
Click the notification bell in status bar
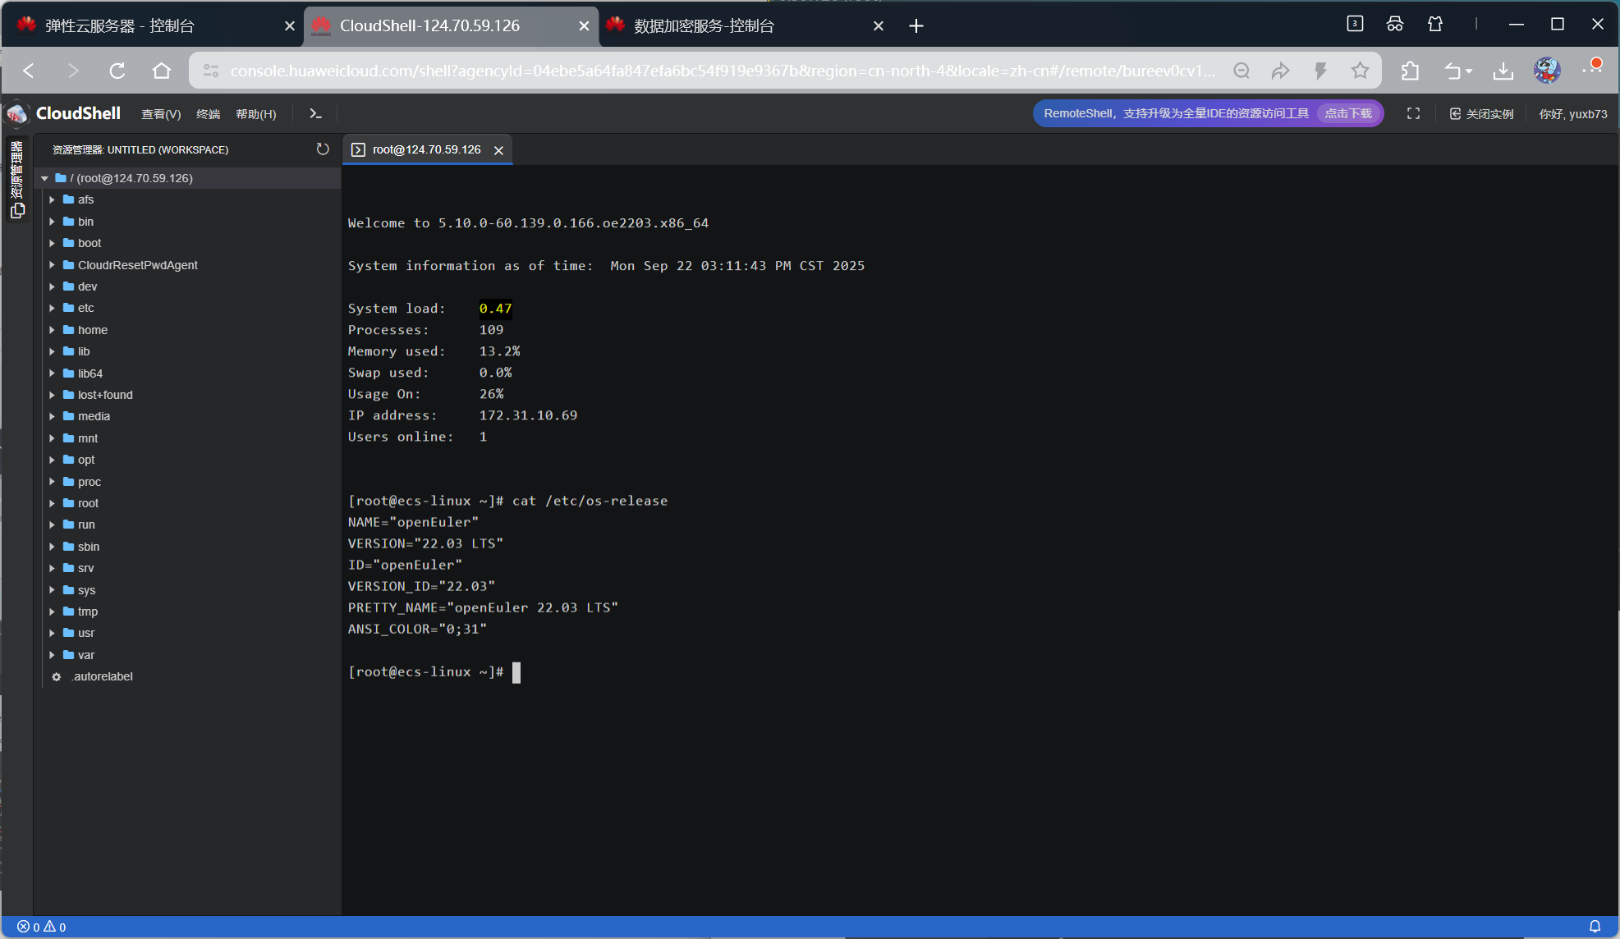click(1595, 926)
